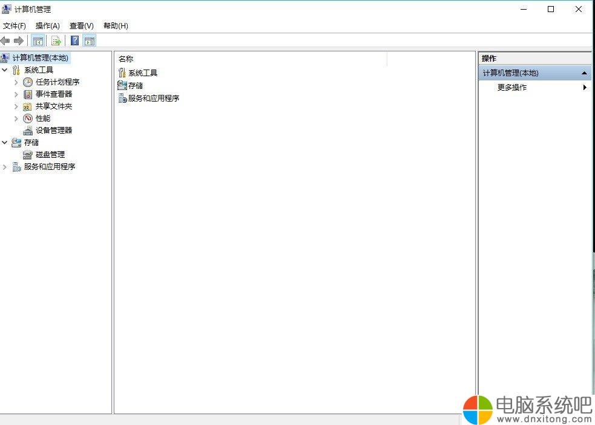Viewport: 595px width, 425px height.
Task: Open the 操作(A) menu
Action: (47, 26)
